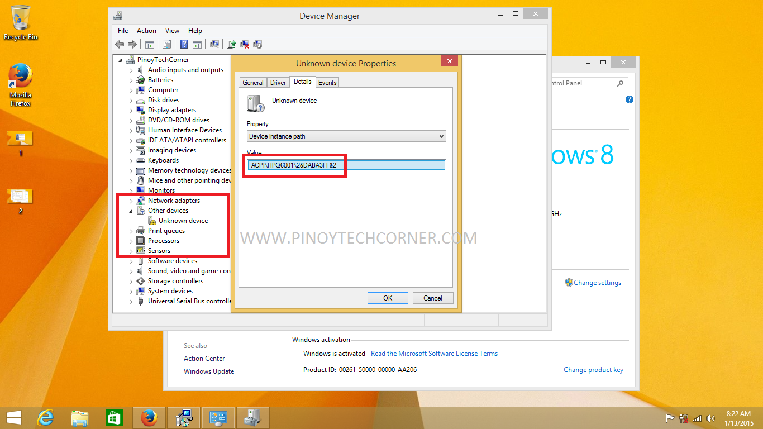Image resolution: width=763 pixels, height=429 pixels.
Task: Expand the Audio inputs and outputs node
Action: tap(131, 70)
